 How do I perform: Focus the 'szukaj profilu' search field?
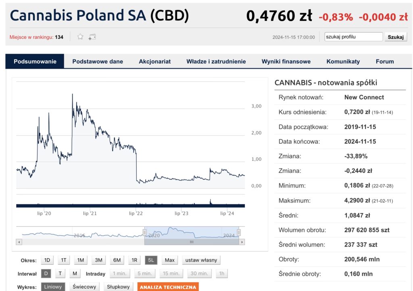[353, 37]
